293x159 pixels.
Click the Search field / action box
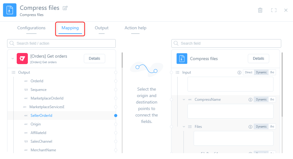pos(61,43)
